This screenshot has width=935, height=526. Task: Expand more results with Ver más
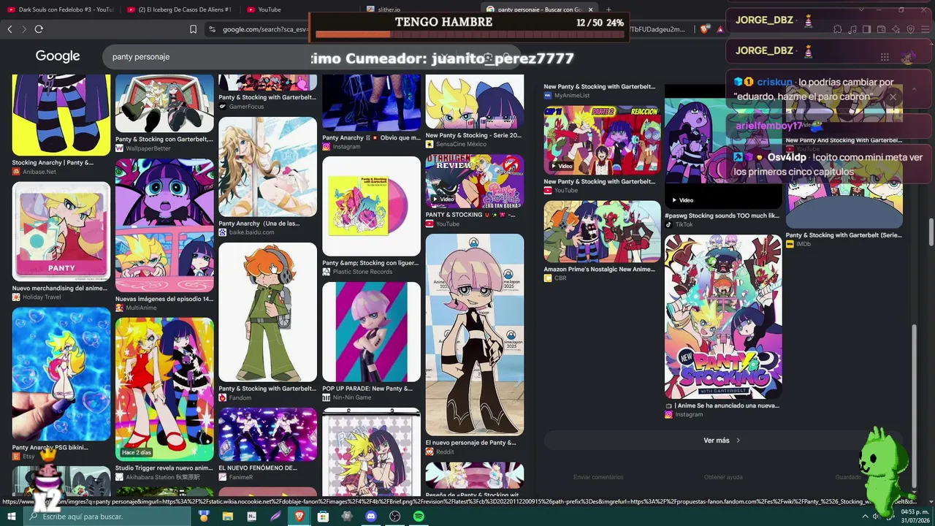pyautogui.click(x=722, y=441)
